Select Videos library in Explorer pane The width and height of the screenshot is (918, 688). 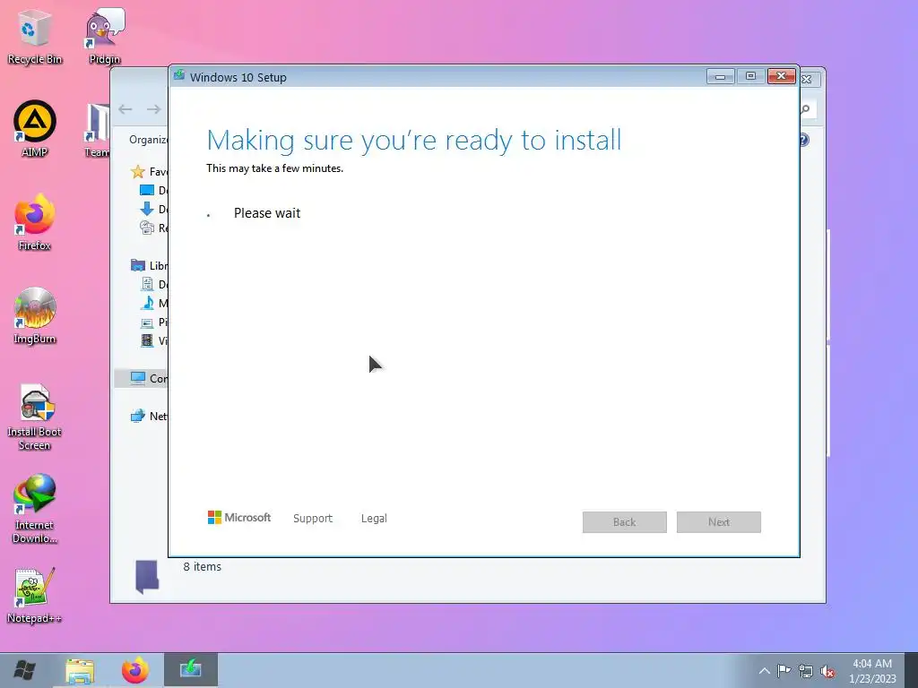pos(153,340)
